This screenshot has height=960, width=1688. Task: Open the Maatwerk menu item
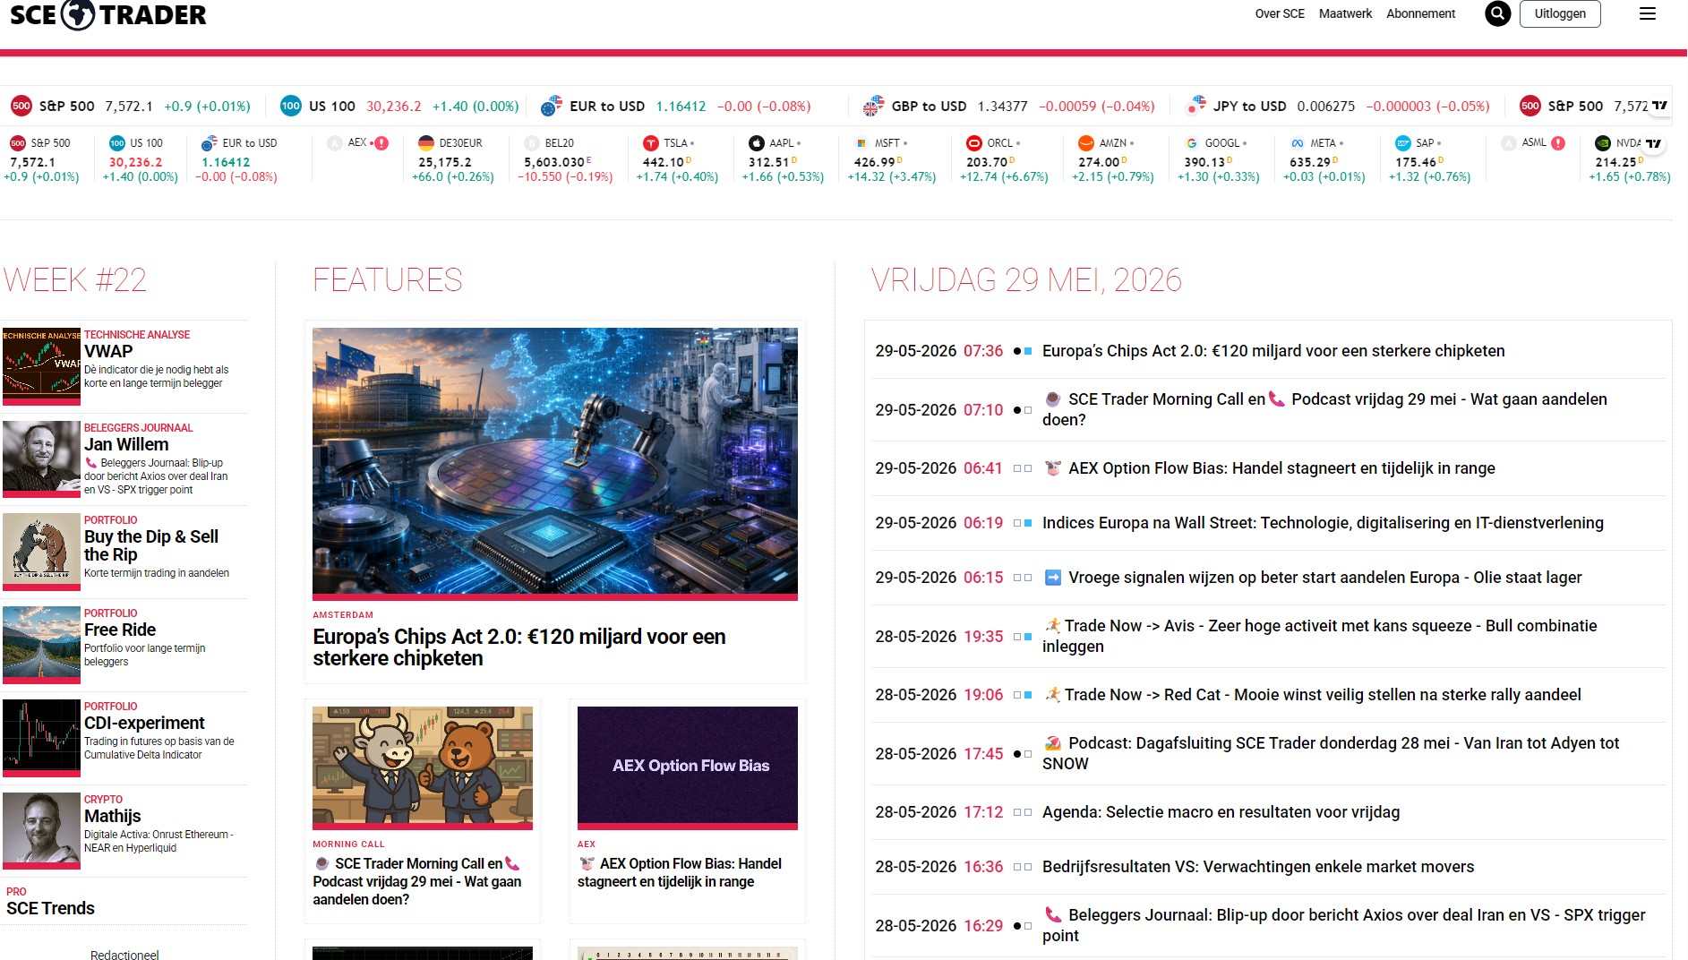[x=1345, y=13]
